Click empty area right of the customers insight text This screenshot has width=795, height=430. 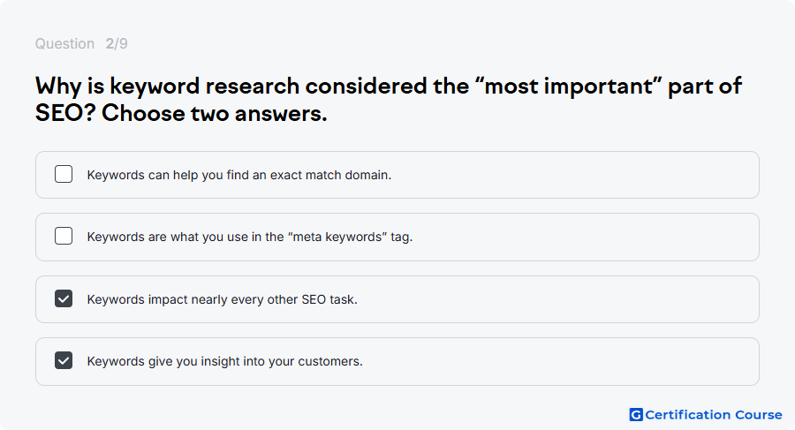click(x=560, y=361)
